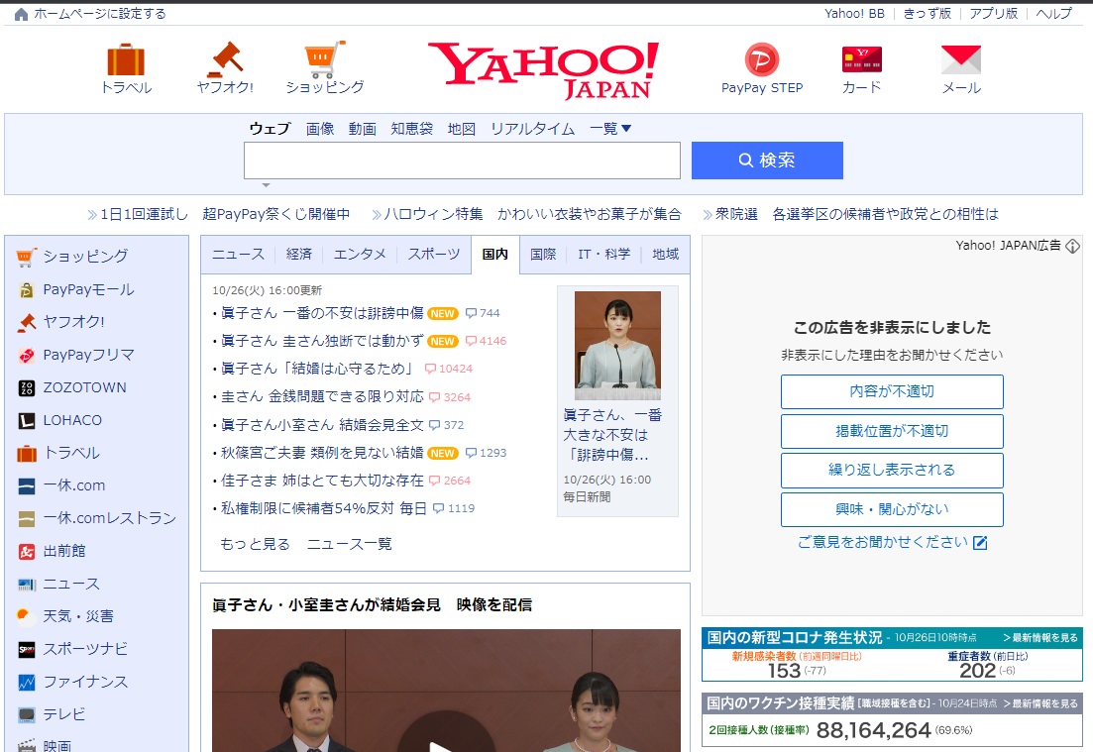Click the 出前館 sidebar icon
1093x752 pixels.
pyautogui.click(x=26, y=552)
